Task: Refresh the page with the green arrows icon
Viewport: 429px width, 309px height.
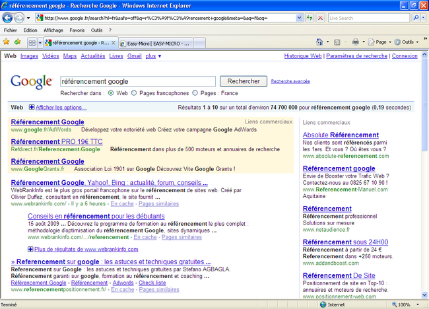Action: 310,18
